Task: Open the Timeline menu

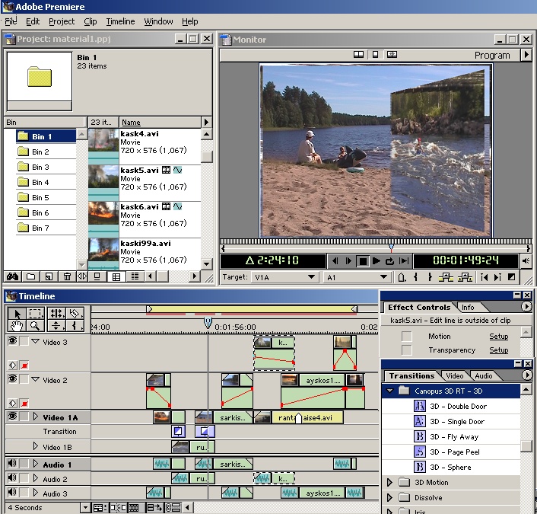Action: 120,21
